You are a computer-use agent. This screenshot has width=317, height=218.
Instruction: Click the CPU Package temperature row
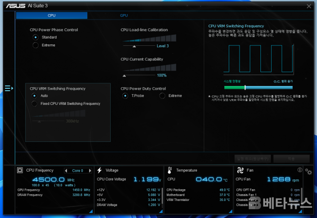pyautogui.click(x=198, y=190)
